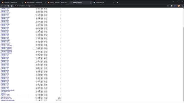Open the Blender2.63/ folder
Image resolution: width=184 pixels, height=103 pixels.
(5, 63)
